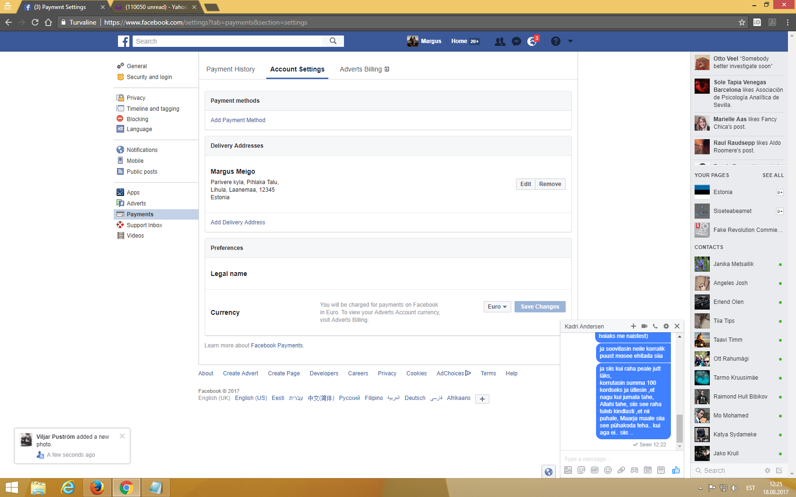Close the Kadri Andersen chat window

point(677,326)
